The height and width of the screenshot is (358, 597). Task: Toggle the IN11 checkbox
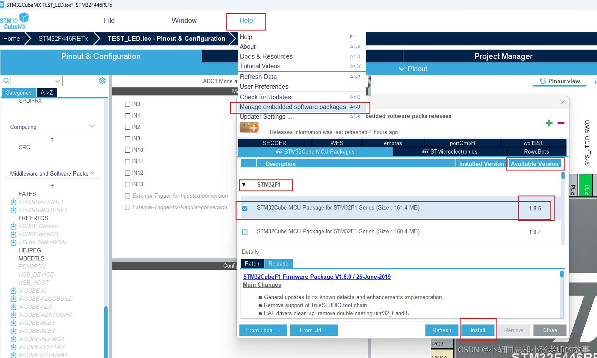tap(128, 161)
